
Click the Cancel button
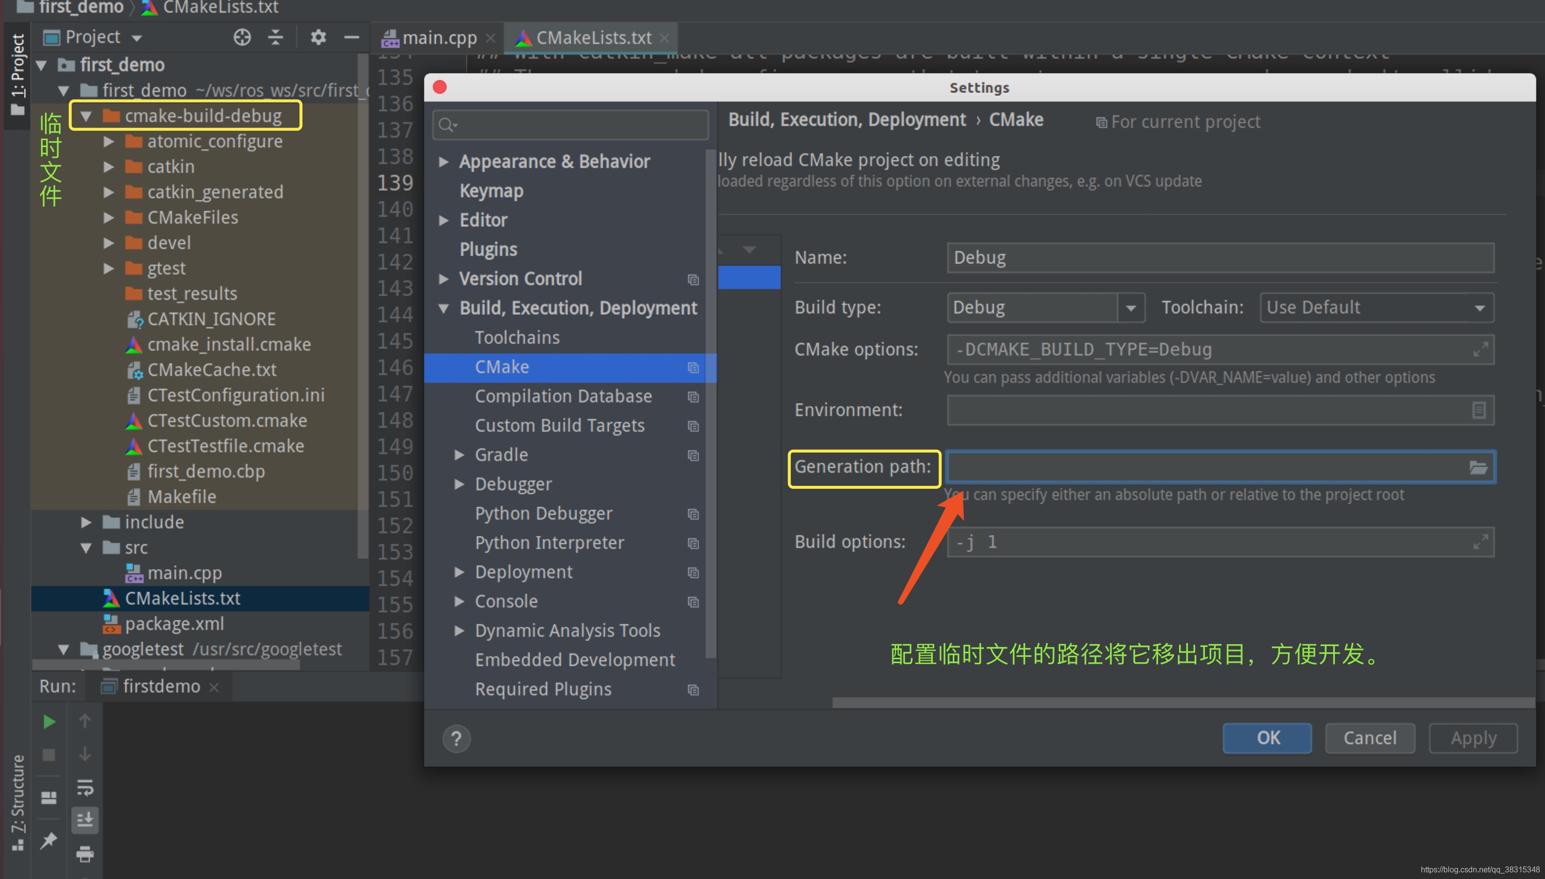(x=1369, y=738)
